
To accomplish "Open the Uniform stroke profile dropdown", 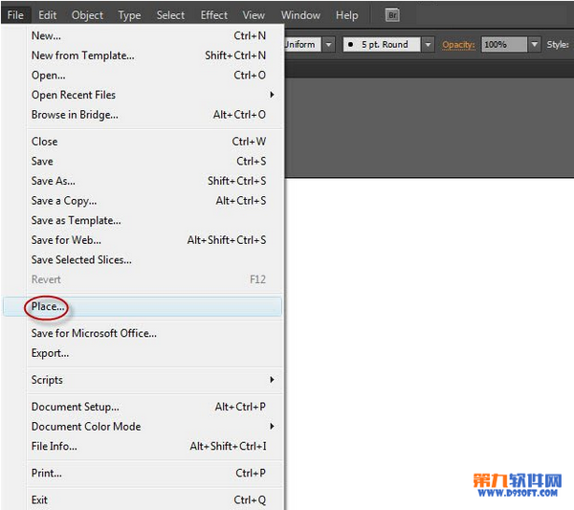I will point(329,45).
